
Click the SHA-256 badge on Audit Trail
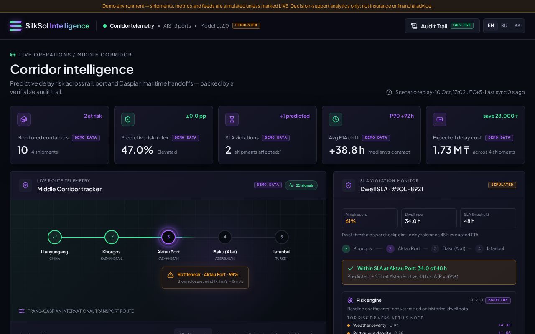462,25
